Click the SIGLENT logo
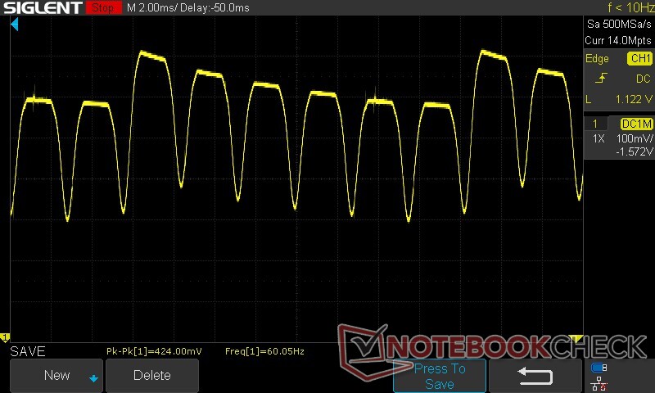Screen dimensions: 655x393 tap(43, 7)
